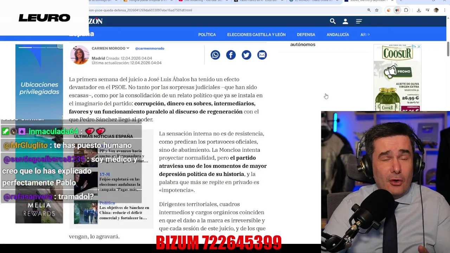Open the Andalucía section tab
The height and width of the screenshot is (253, 450).
coord(338,34)
